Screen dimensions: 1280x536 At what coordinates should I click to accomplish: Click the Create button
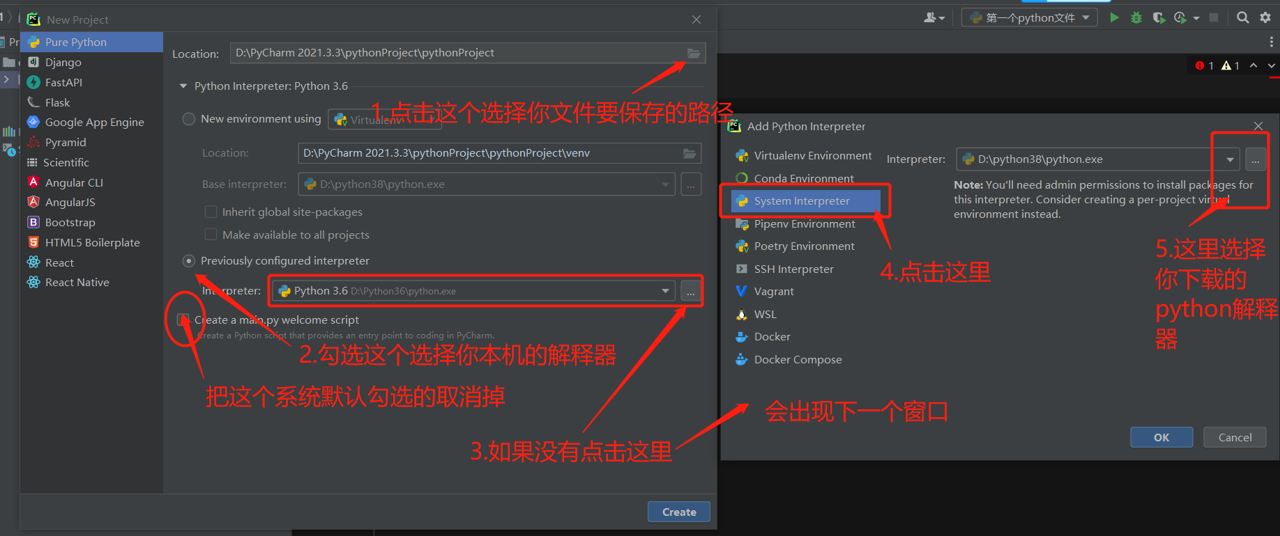click(x=679, y=512)
